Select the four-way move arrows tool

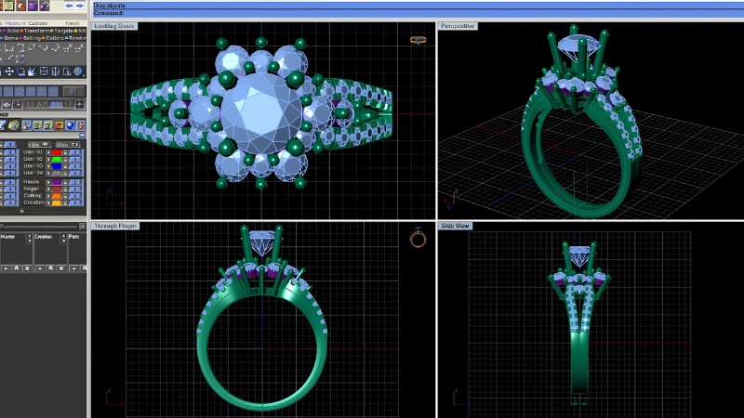(9, 72)
